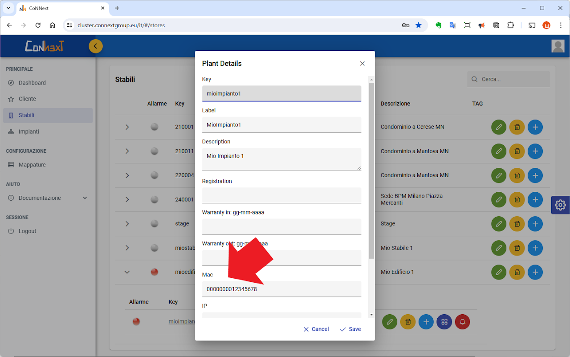Collapse the mioedificio row chevron
The width and height of the screenshot is (570, 357).
click(127, 272)
